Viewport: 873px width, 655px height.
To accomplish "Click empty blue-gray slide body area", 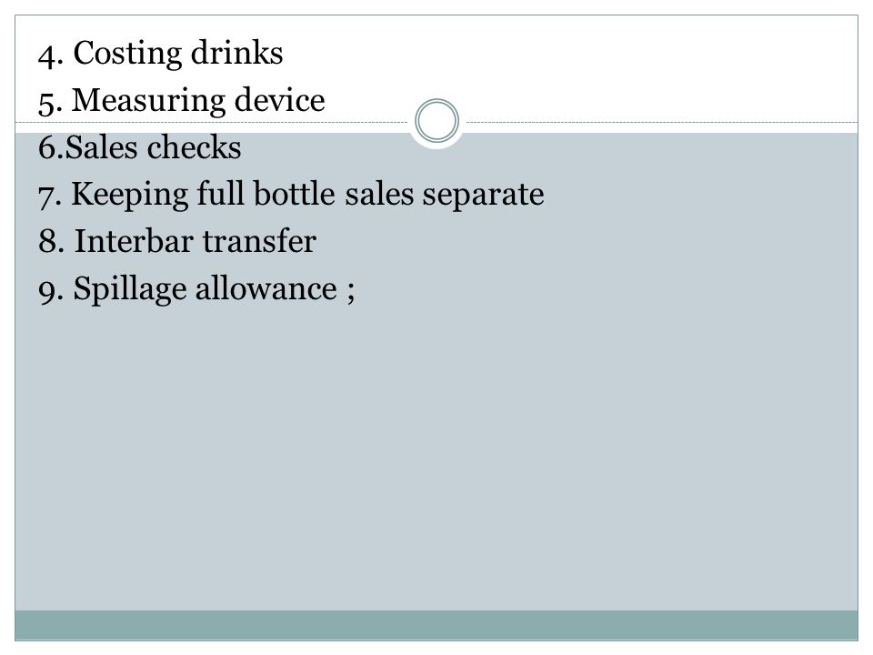I will point(436,457).
